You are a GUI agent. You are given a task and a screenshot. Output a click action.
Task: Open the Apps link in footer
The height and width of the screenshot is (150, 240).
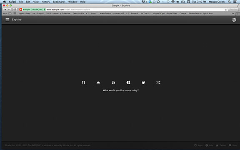point(198,145)
